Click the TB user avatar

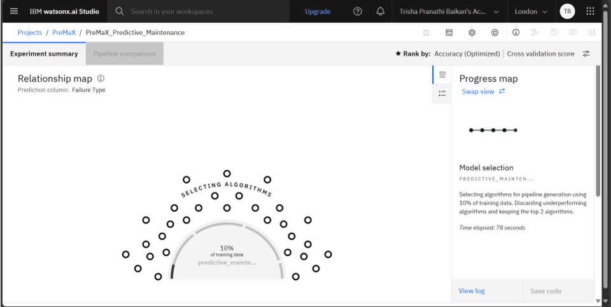pyautogui.click(x=566, y=11)
